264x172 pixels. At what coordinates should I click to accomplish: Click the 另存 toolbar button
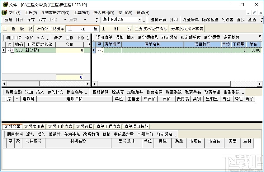point(42,20)
